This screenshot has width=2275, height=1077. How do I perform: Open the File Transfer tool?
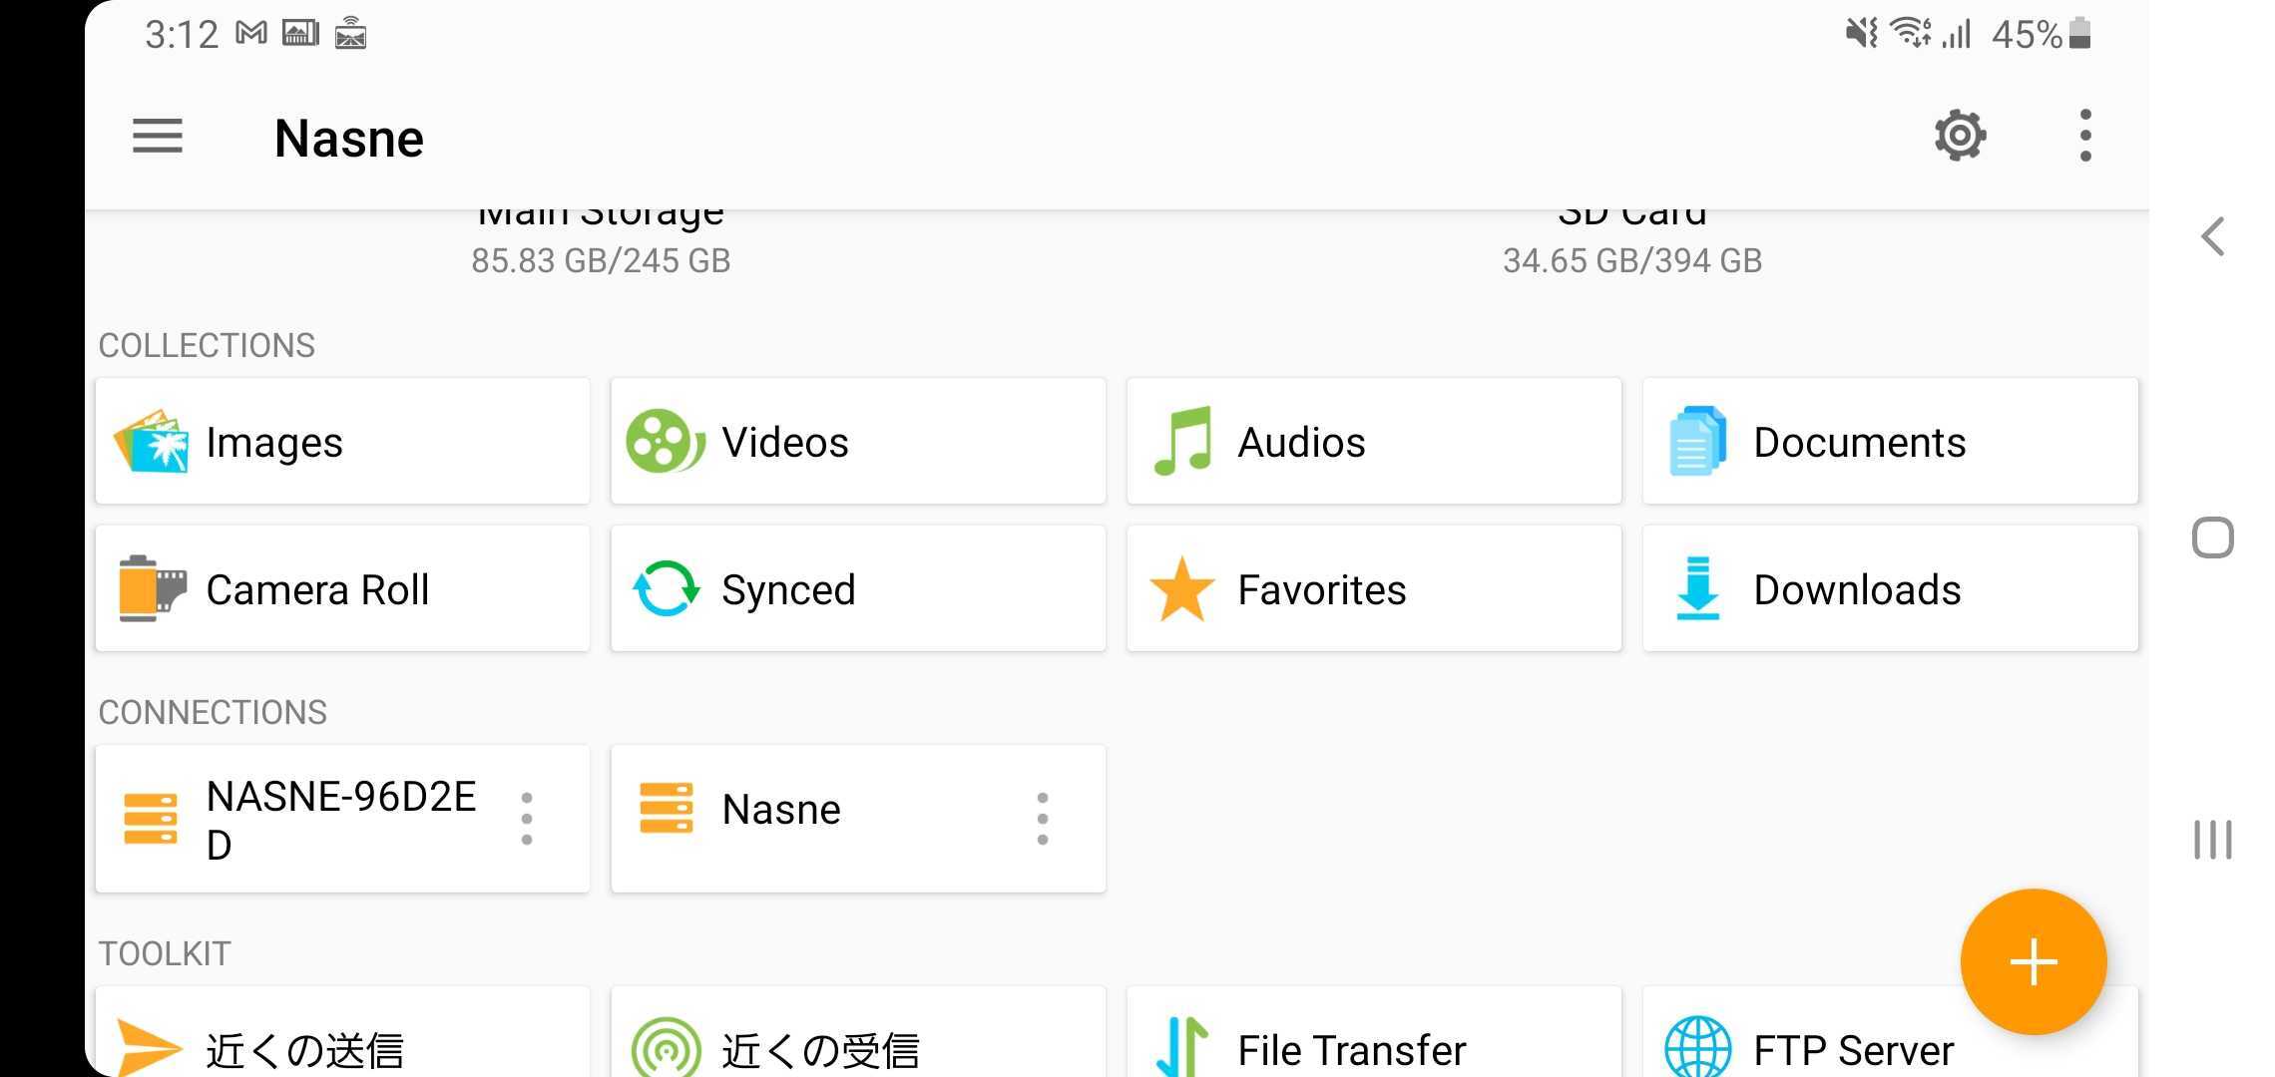point(1374,1032)
